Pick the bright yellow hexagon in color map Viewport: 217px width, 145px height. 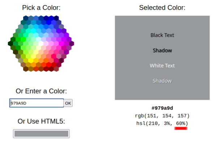coord(31,61)
